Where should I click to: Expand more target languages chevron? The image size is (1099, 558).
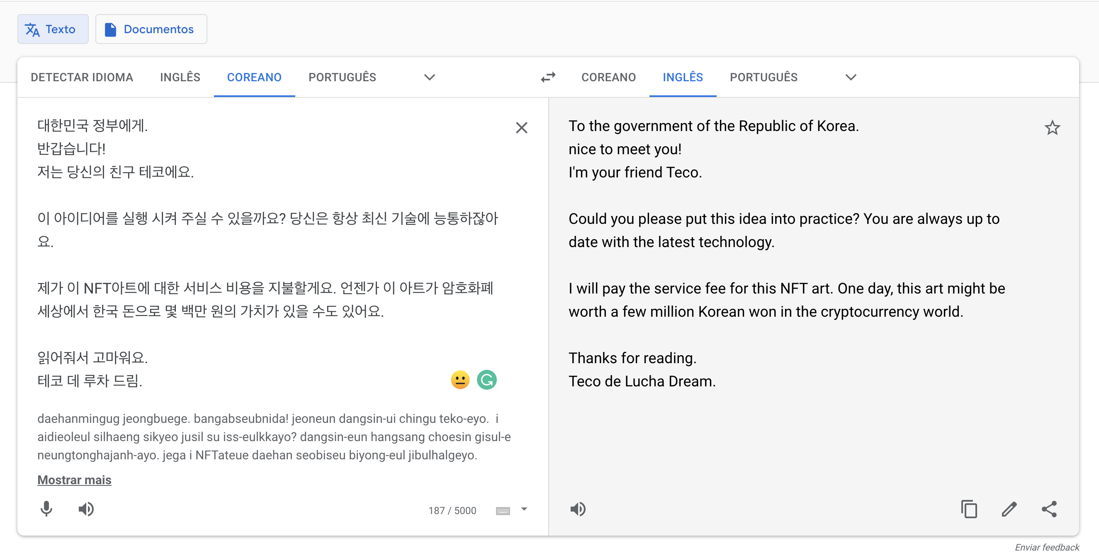pos(851,77)
